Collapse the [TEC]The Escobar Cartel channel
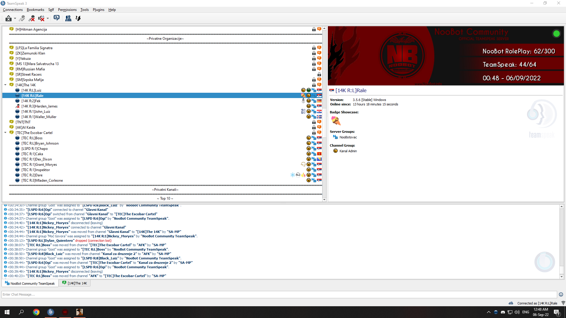 point(5,132)
